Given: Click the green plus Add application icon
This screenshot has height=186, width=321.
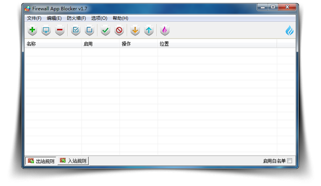Looking at the screenshot, I should coord(32,30).
